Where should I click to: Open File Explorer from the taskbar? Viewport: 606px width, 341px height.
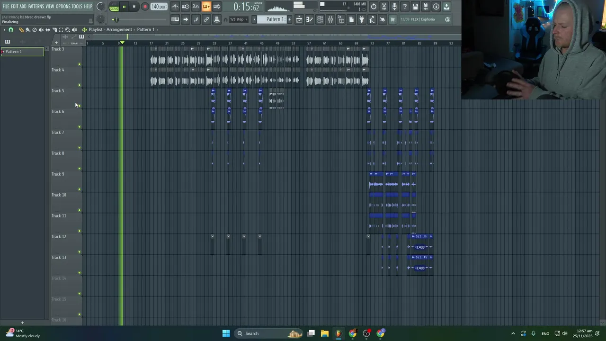(x=324, y=333)
